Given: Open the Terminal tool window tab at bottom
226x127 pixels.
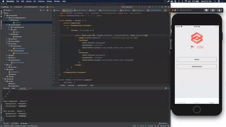Looking at the screenshot, I should click(x=24, y=123).
